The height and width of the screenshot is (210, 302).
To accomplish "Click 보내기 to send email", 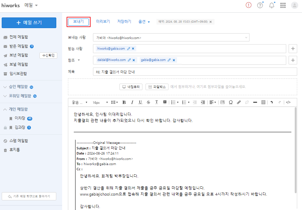I will [79, 22].
